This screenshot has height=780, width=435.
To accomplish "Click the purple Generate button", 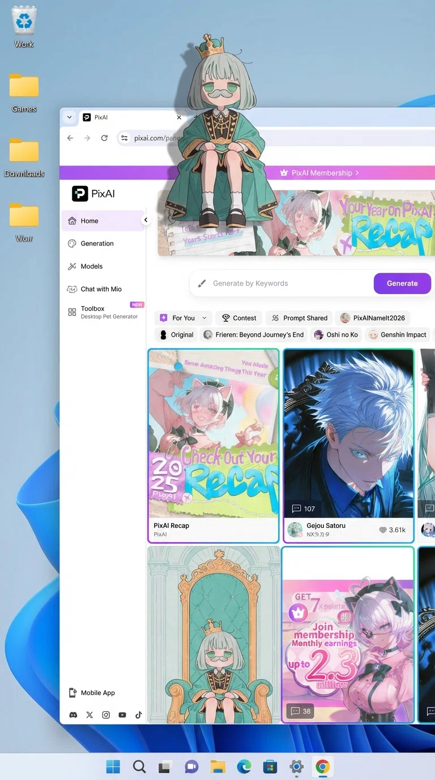I will [x=402, y=283].
